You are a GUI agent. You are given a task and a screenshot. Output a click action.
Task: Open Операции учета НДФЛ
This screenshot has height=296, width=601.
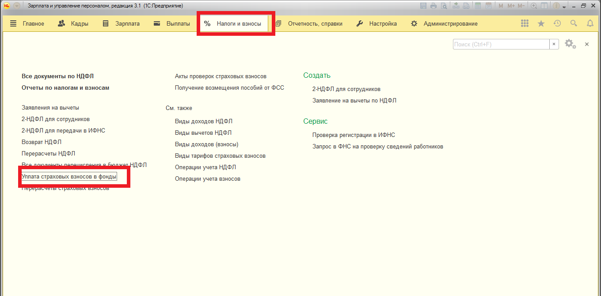(x=205, y=167)
